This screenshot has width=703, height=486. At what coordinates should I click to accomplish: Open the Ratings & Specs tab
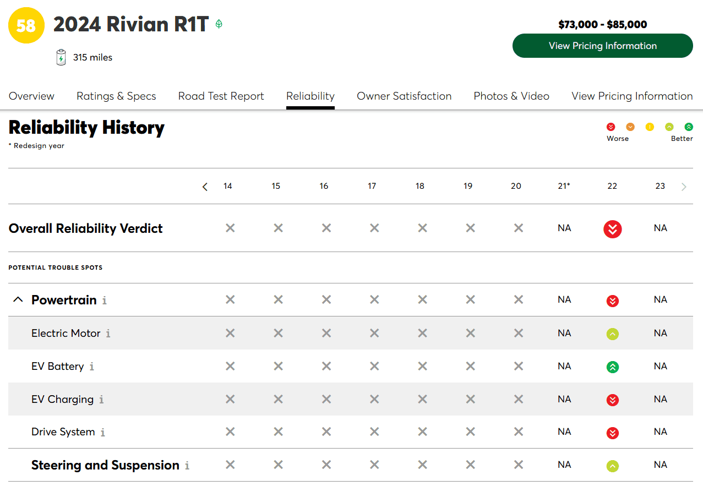[x=116, y=96]
